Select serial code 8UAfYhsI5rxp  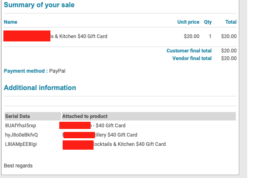[20, 126]
